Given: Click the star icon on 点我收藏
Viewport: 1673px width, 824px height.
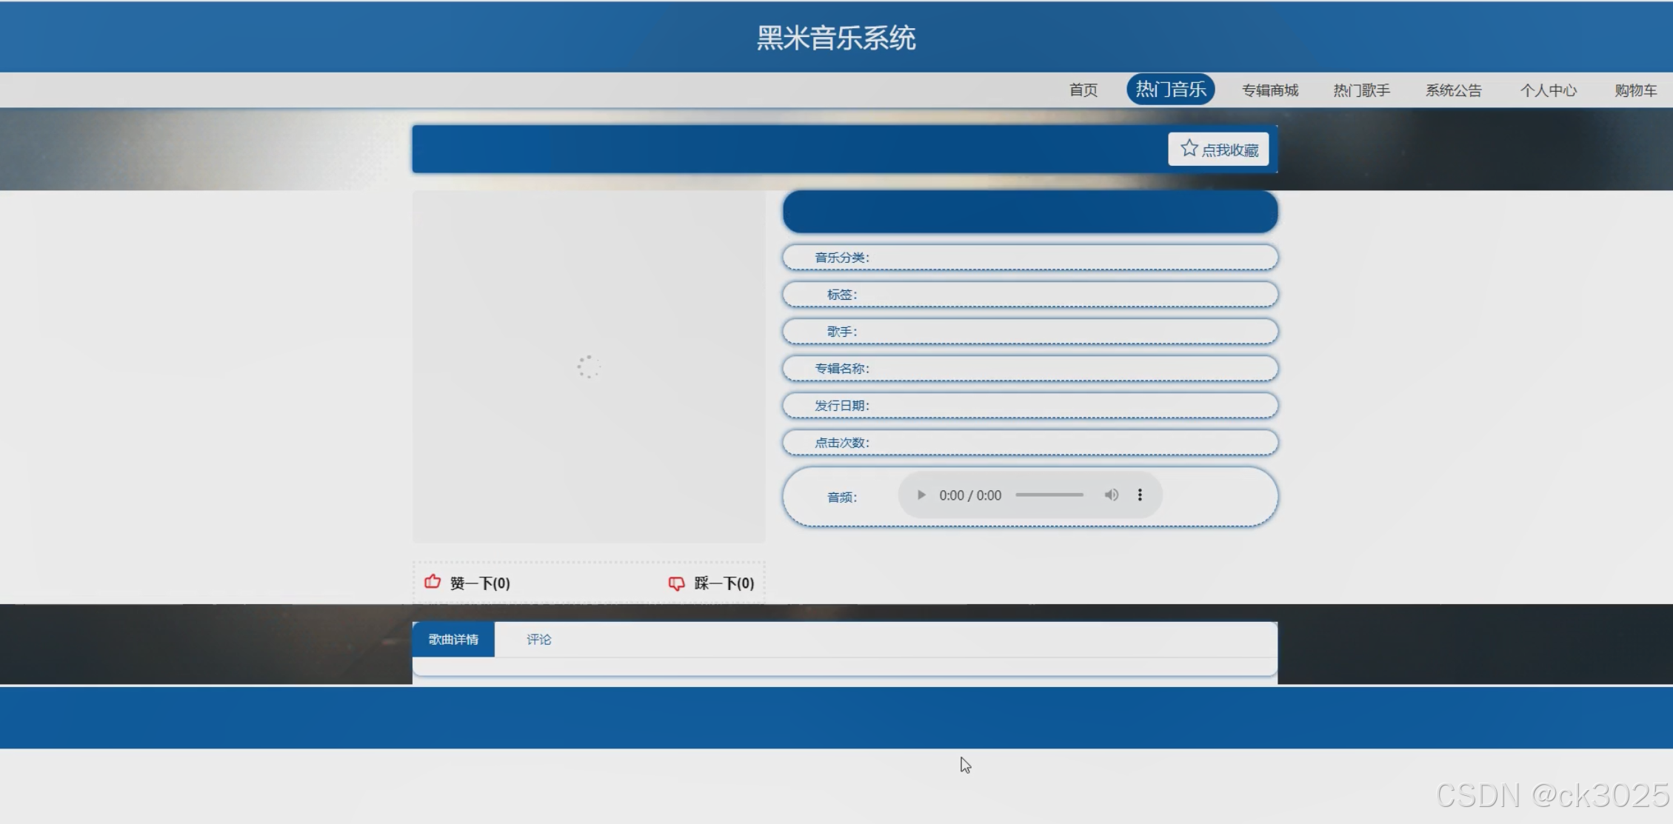Looking at the screenshot, I should pos(1189,148).
